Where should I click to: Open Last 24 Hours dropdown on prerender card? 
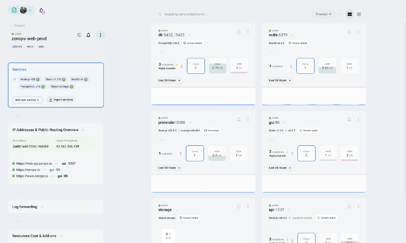[169, 168]
